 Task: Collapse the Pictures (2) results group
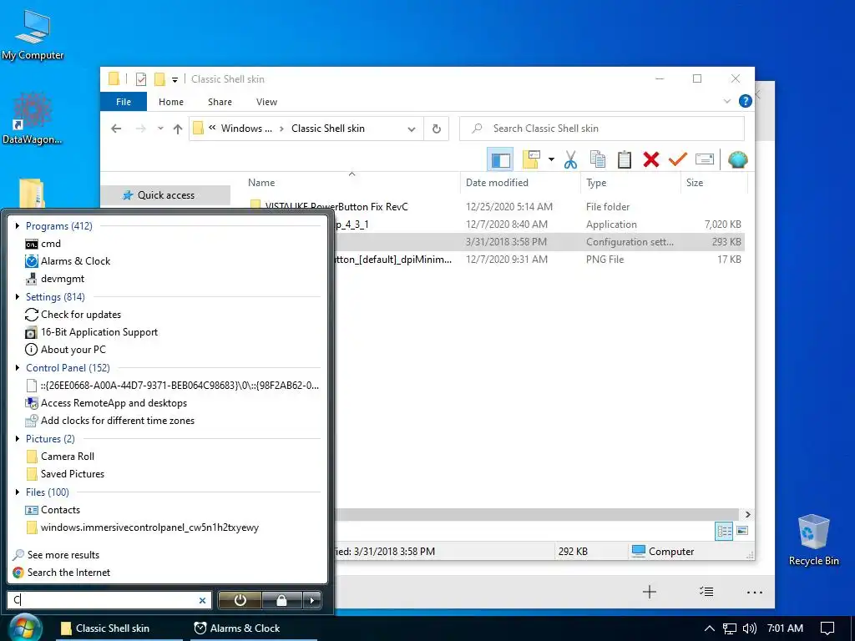tap(18, 438)
